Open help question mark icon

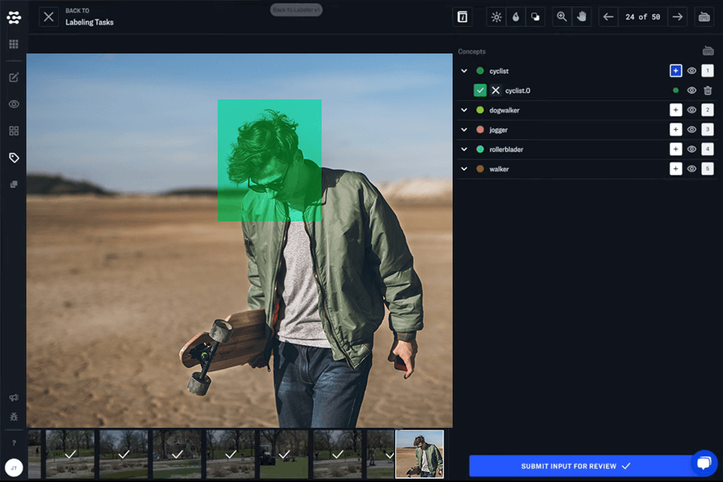pos(14,443)
